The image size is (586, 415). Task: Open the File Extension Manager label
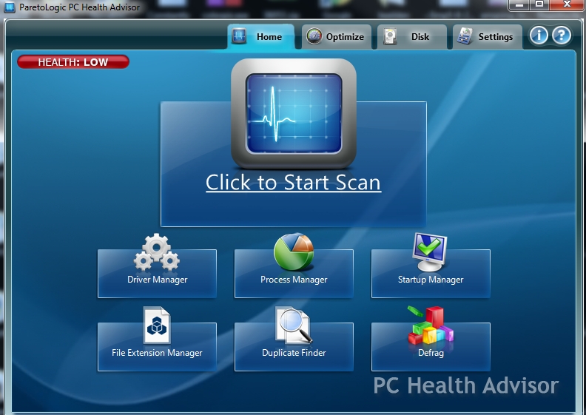coord(157,353)
